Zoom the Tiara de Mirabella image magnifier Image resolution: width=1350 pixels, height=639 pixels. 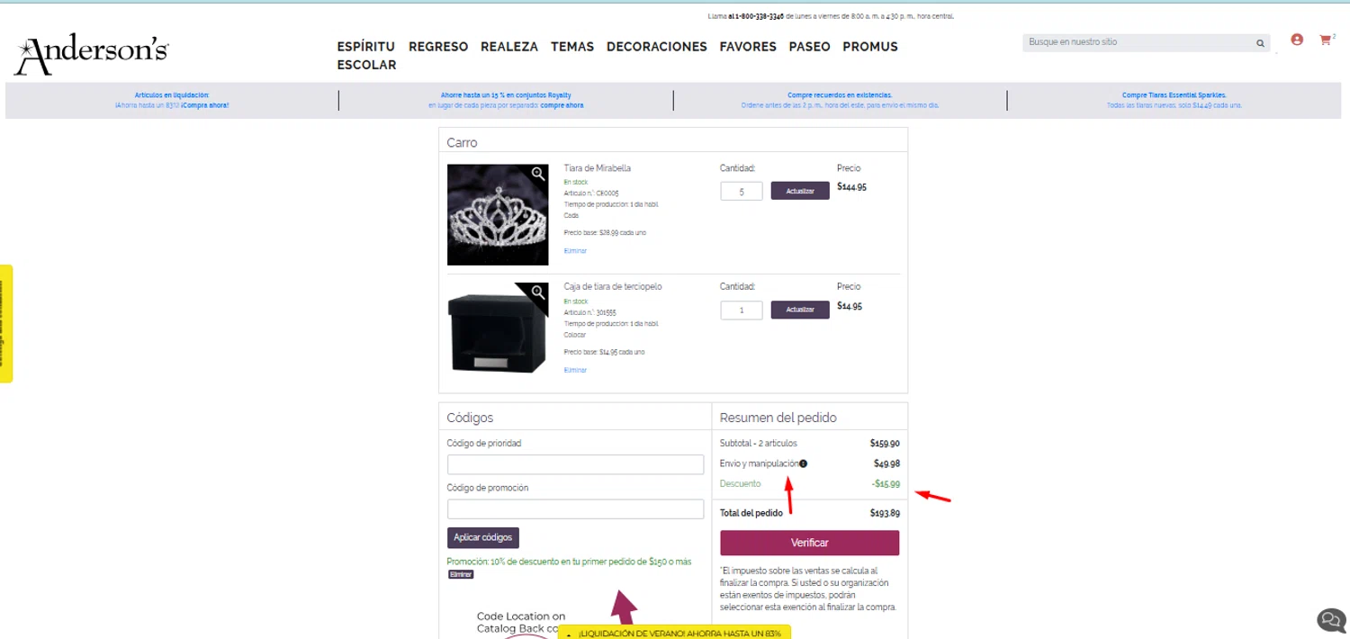point(538,174)
